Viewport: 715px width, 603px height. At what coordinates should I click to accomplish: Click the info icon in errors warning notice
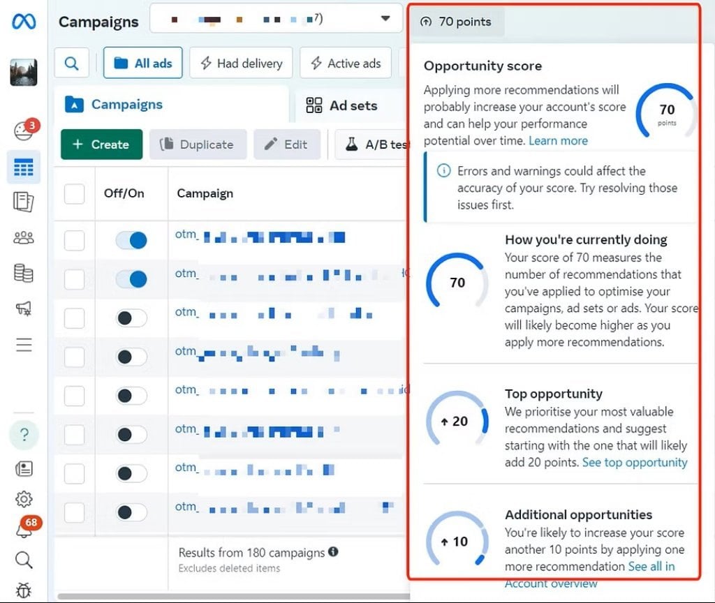click(x=443, y=171)
